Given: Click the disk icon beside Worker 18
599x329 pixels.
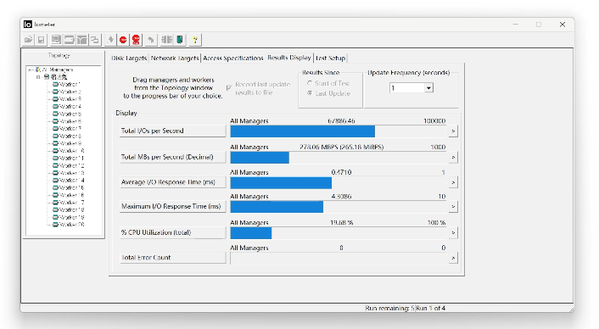Looking at the screenshot, I should (55, 210).
